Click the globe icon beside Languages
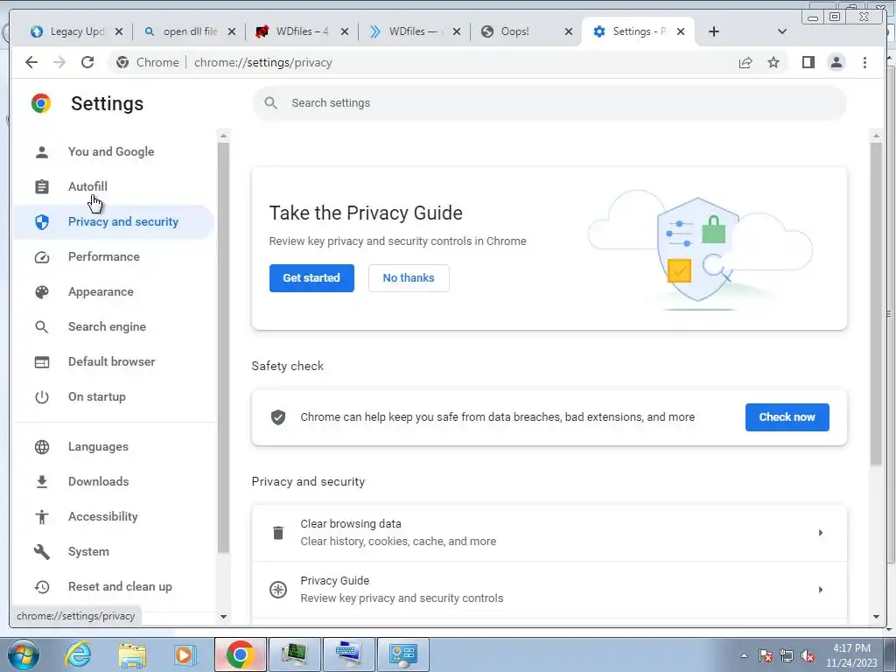The width and height of the screenshot is (896, 672). (42, 447)
